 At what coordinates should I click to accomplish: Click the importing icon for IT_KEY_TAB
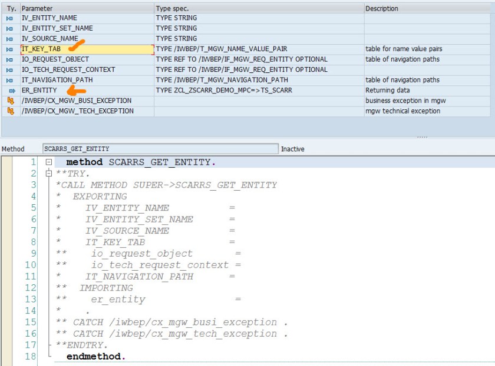pyautogui.click(x=10, y=49)
